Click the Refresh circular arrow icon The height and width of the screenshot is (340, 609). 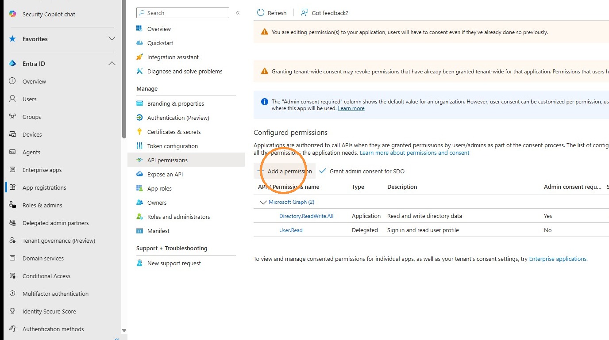pos(261,13)
